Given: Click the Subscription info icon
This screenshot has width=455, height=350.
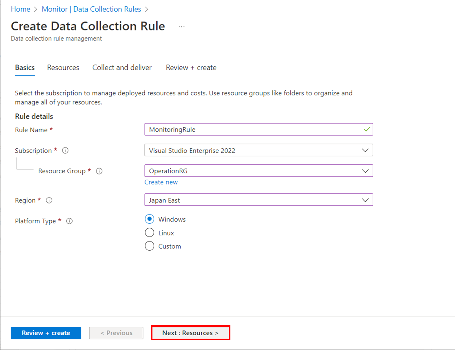Looking at the screenshot, I should (65, 151).
